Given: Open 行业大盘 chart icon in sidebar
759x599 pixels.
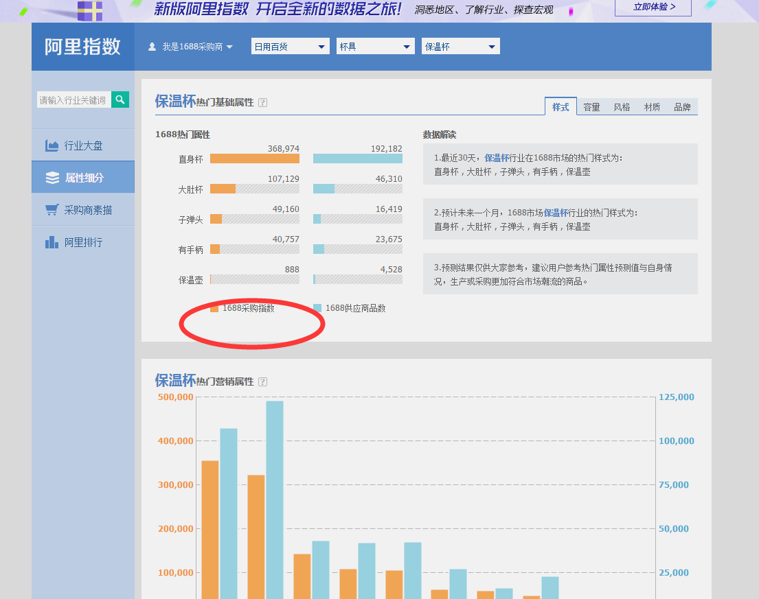Looking at the screenshot, I should tap(52, 145).
